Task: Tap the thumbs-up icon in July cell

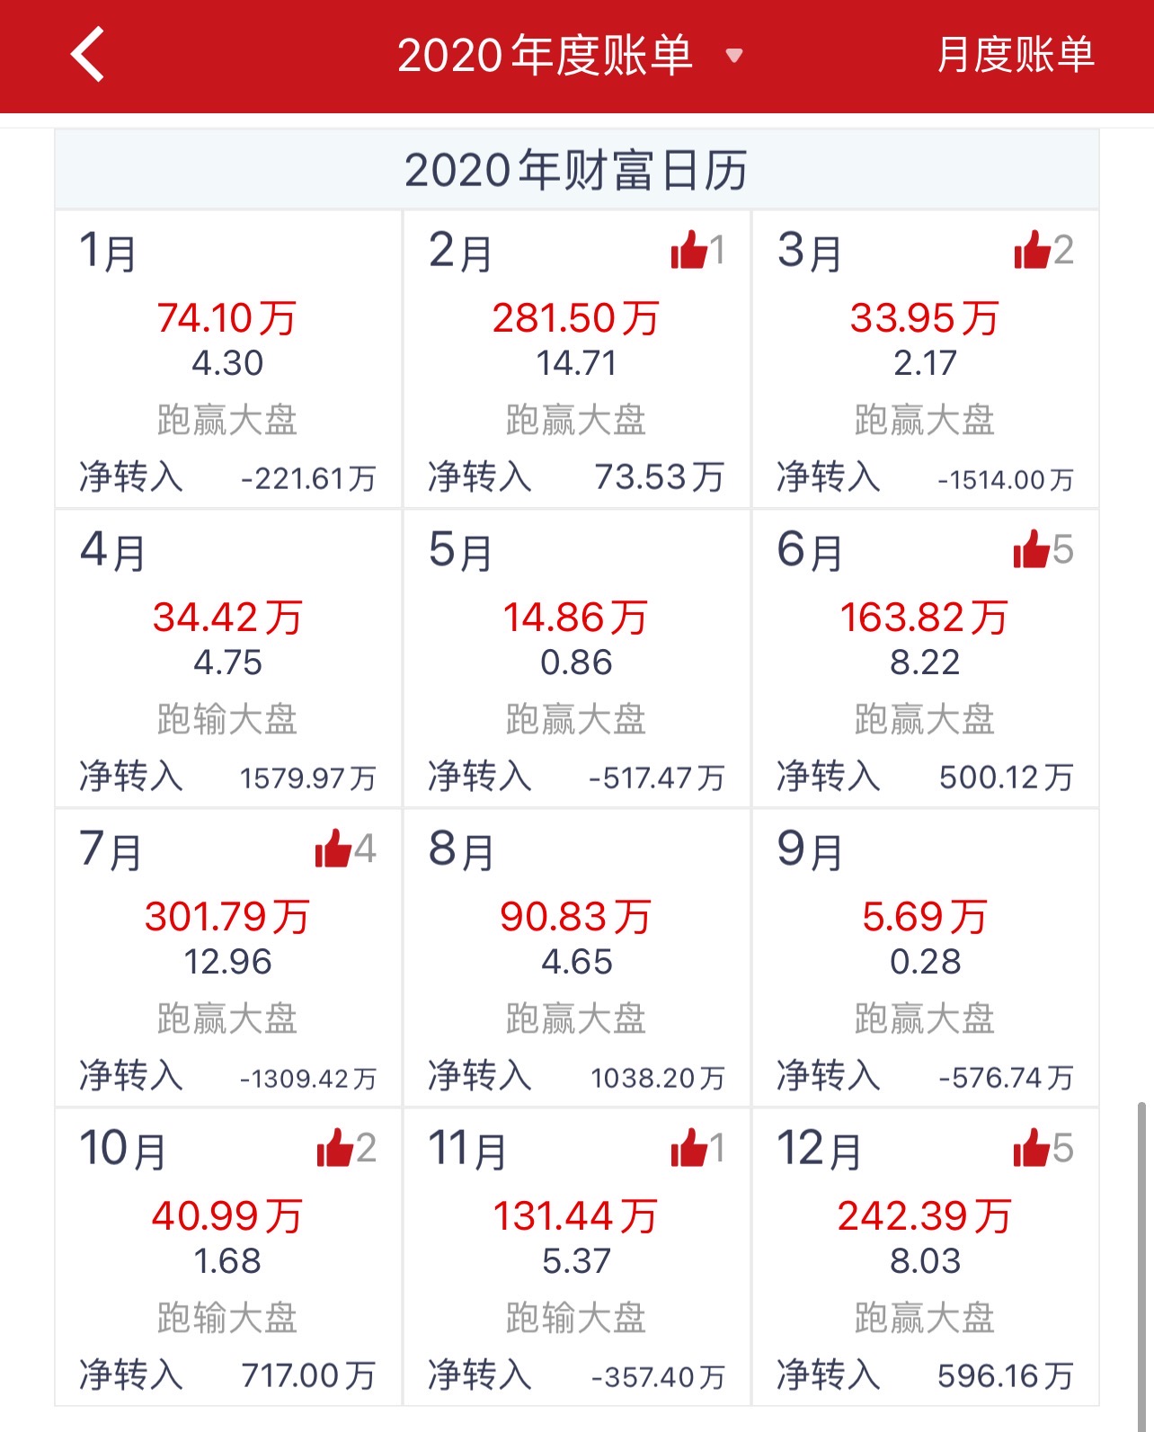Action: pos(333,849)
